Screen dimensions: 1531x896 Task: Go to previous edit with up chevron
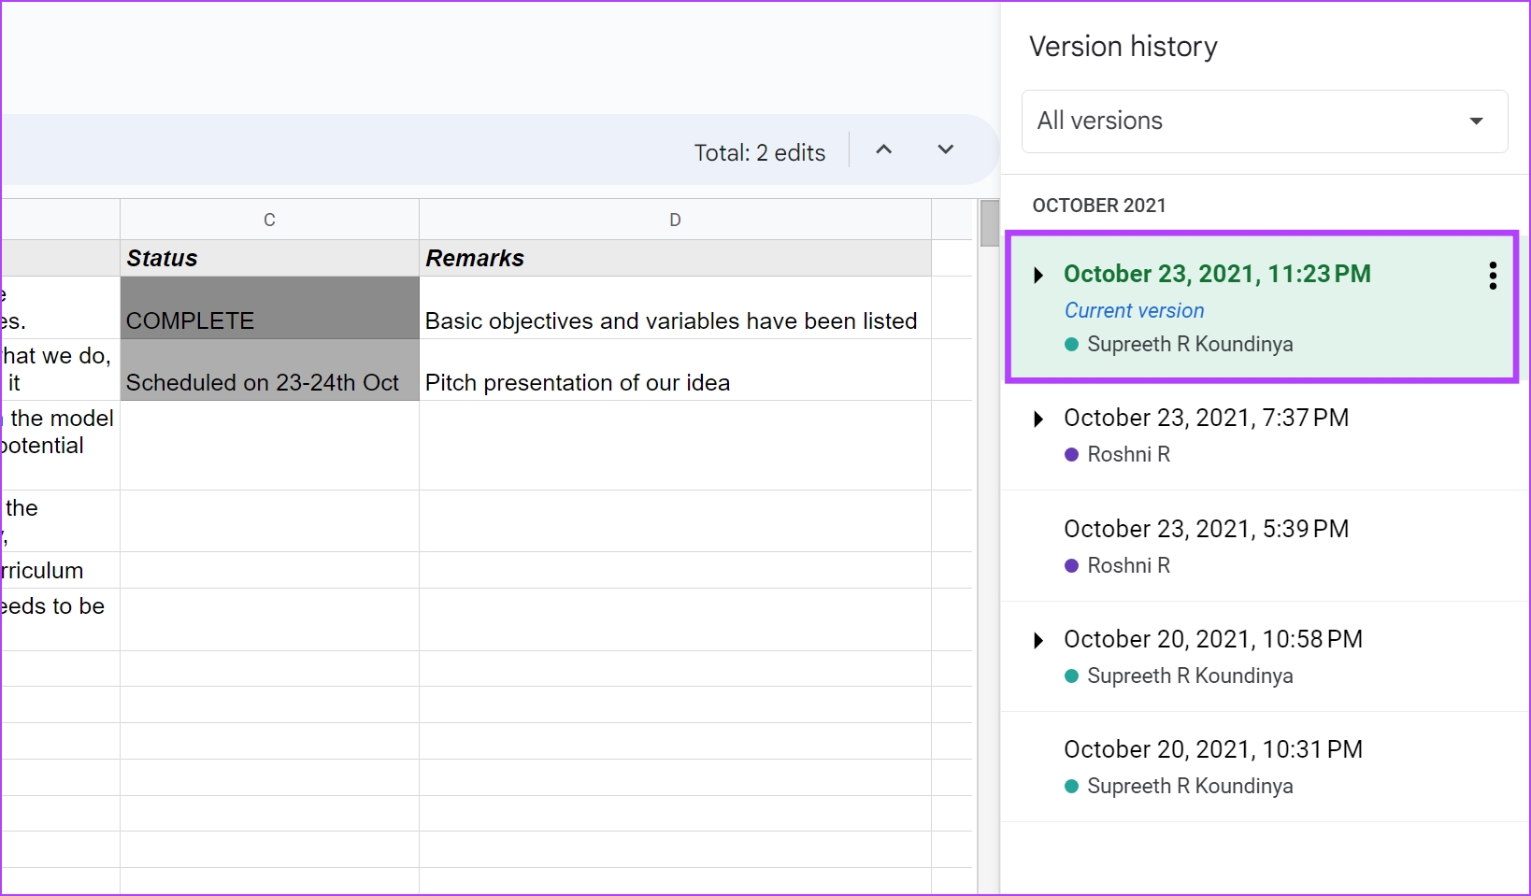click(883, 149)
